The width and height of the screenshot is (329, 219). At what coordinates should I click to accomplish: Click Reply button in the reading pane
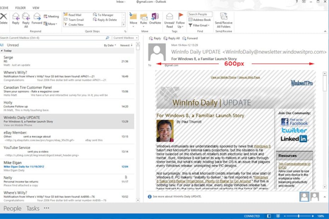pyautogui.click(x=155, y=38)
